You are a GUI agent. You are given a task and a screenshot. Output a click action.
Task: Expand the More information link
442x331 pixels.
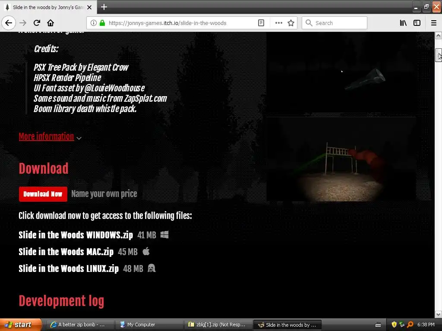click(46, 137)
